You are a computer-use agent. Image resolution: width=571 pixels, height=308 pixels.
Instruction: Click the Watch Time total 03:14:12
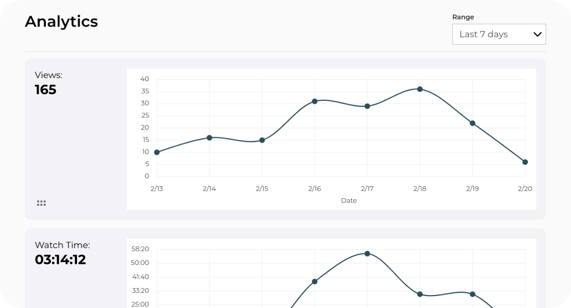(60, 260)
